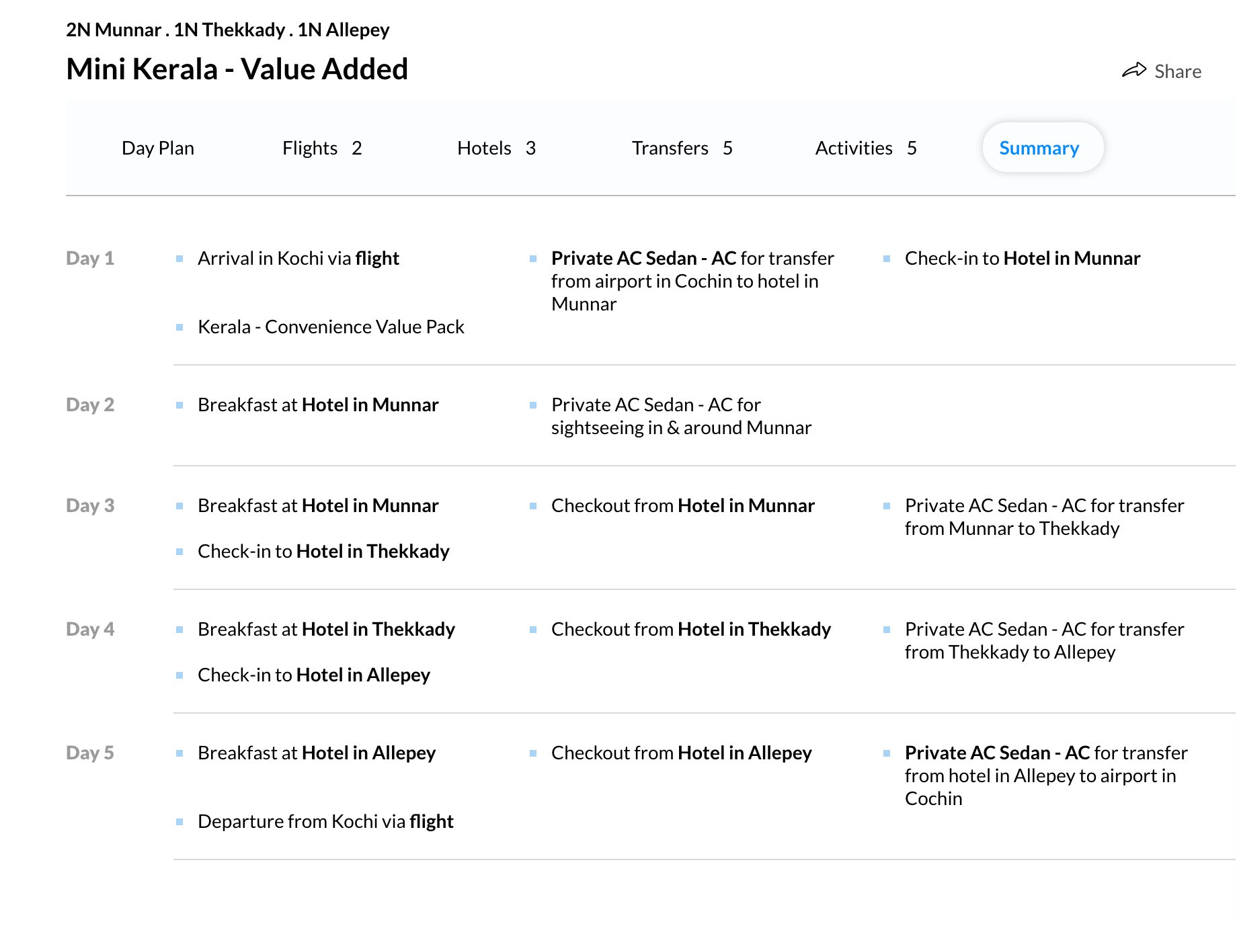Viewport: 1237px width, 926px height.
Task: Select the Day 3 label
Action: click(x=90, y=505)
